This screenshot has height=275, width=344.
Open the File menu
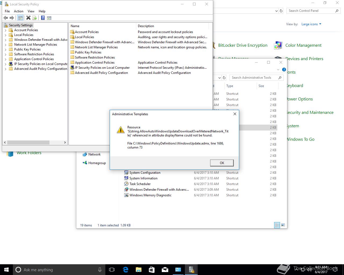[7, 11]
